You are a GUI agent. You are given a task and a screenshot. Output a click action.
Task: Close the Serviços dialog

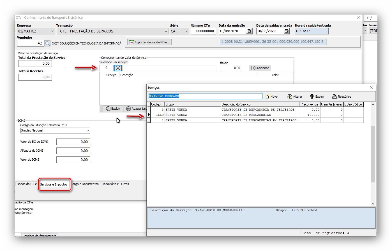pos(372,88)
